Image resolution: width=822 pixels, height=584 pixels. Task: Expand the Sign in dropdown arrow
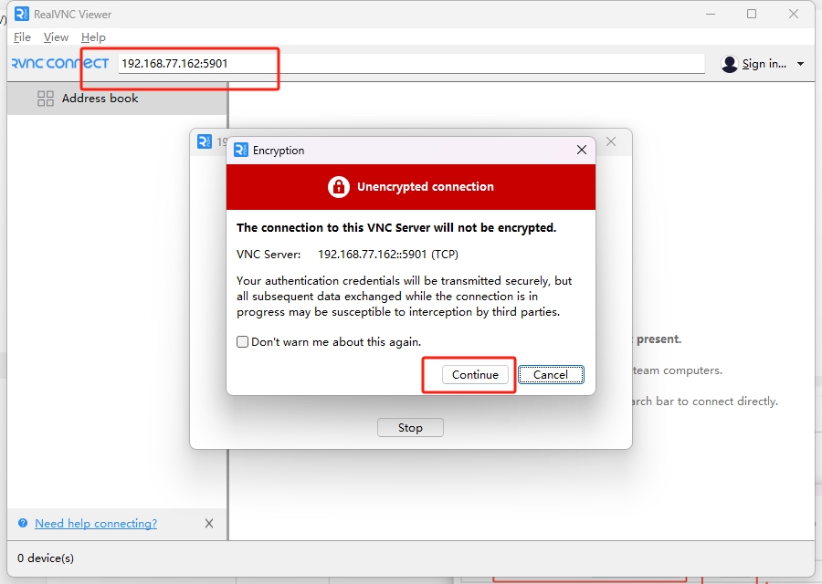[x=801, y=64]
